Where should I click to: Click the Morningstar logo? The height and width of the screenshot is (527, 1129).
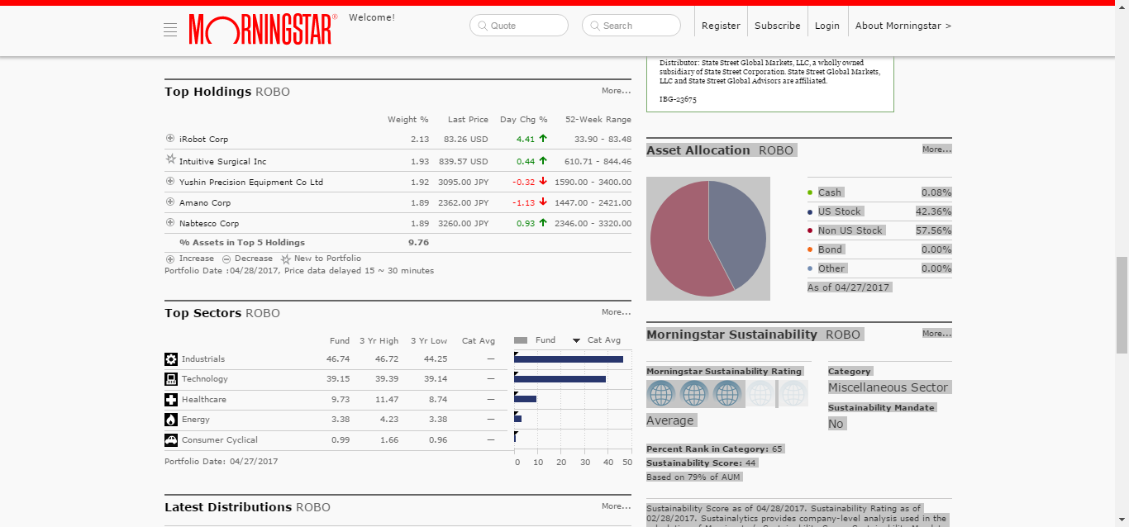(x=264, y=29)
